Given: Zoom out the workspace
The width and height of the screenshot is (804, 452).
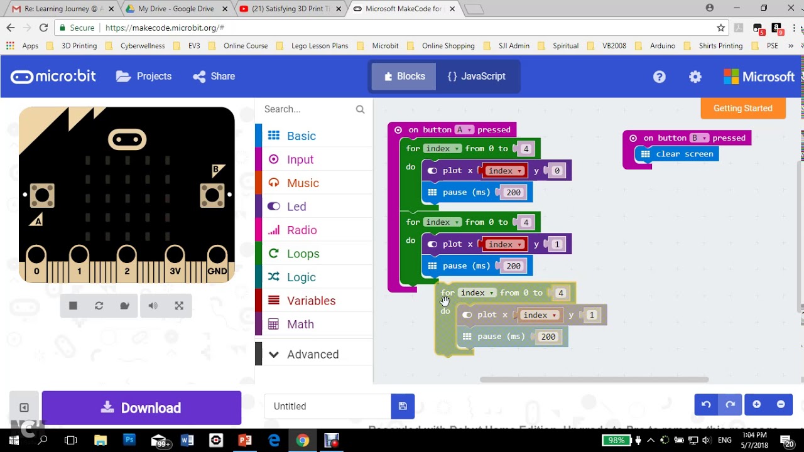Looking at the screenshot, I should click(781, 405).
